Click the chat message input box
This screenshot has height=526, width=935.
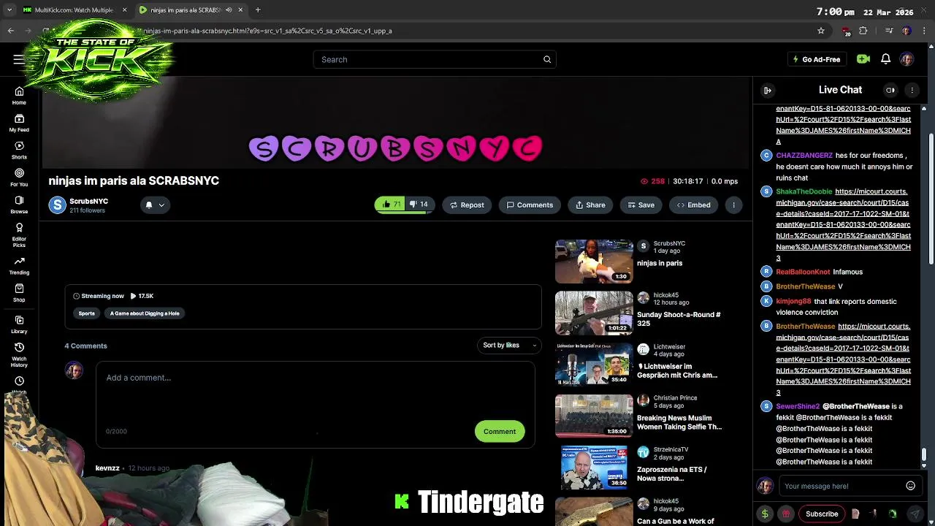pos(841,486)
